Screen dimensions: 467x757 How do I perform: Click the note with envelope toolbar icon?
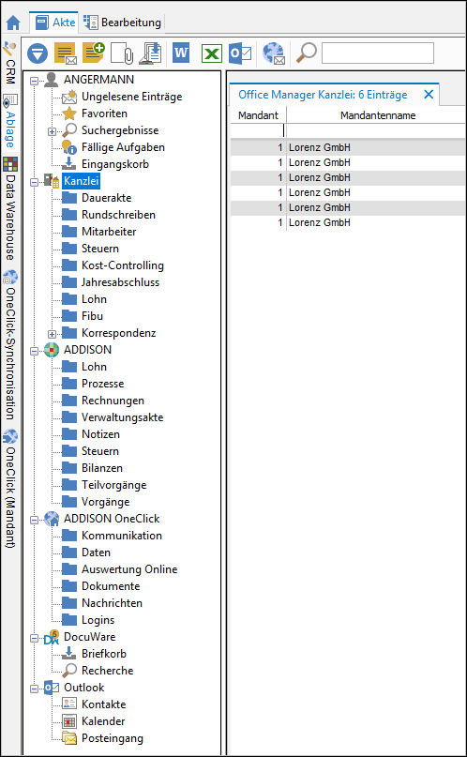point(66,53)
